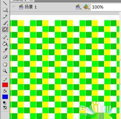Select the Eyedropper tool
Viewport: 121px width, 119px height.
5,50
